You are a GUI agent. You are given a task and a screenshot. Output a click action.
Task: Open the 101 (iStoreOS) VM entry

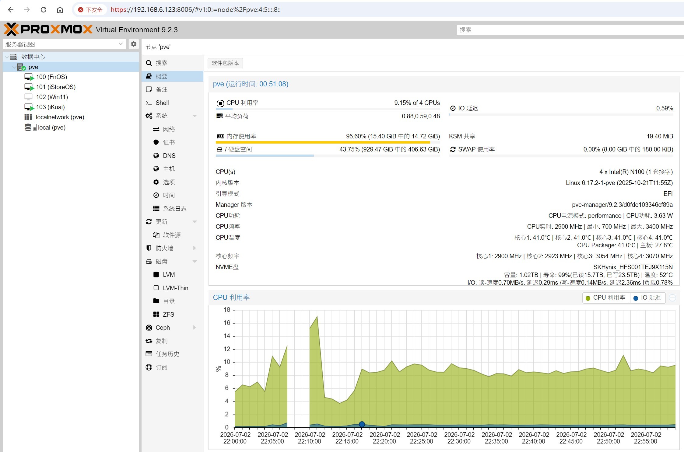click(x=56, y=87)
